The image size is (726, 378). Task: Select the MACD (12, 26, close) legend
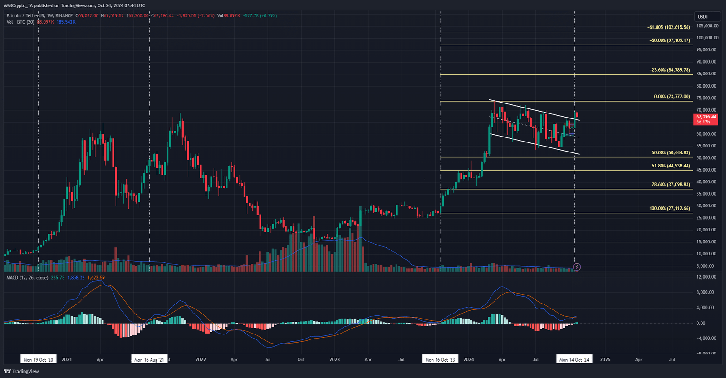click(27, 278)
